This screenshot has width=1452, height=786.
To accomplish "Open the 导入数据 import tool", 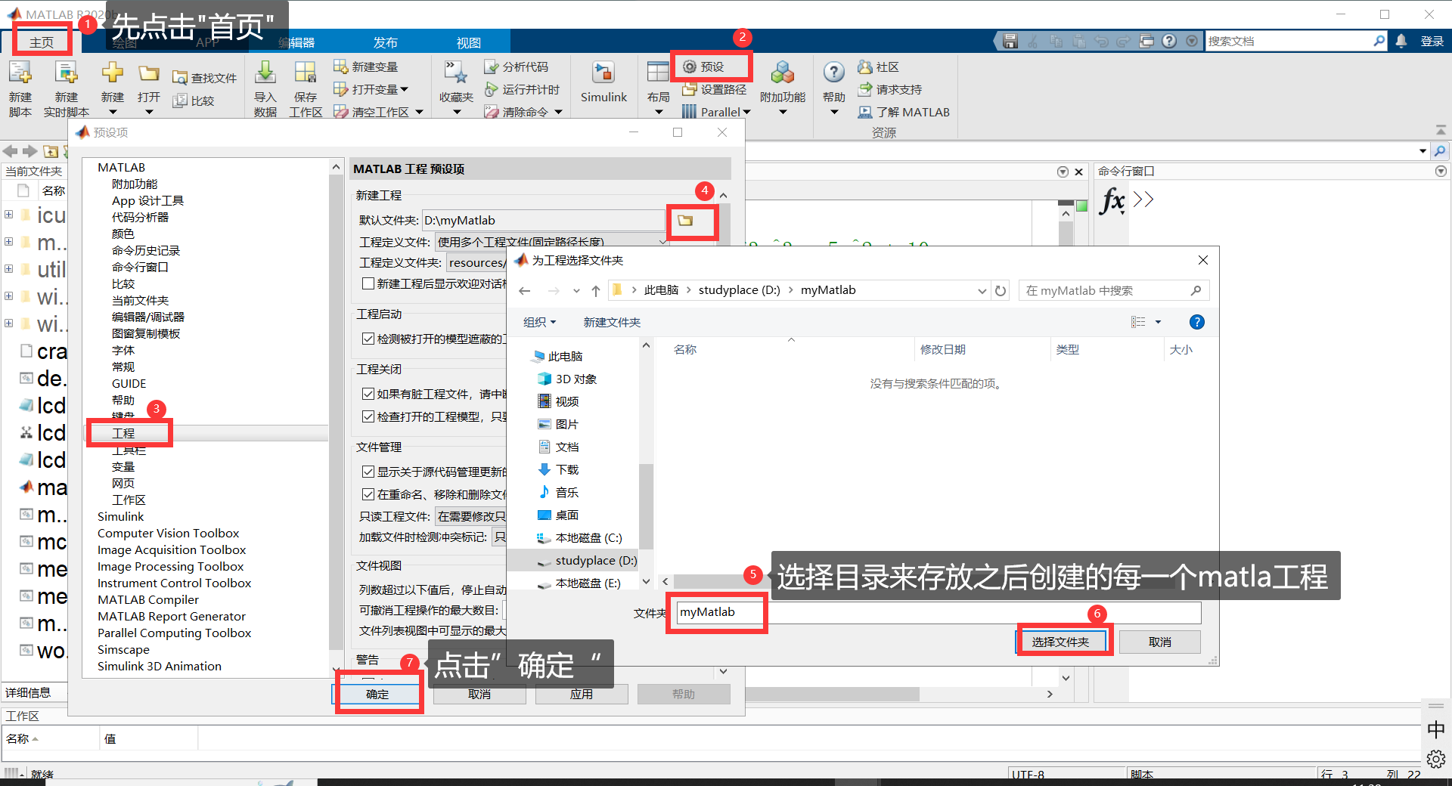I will (265, 85).
